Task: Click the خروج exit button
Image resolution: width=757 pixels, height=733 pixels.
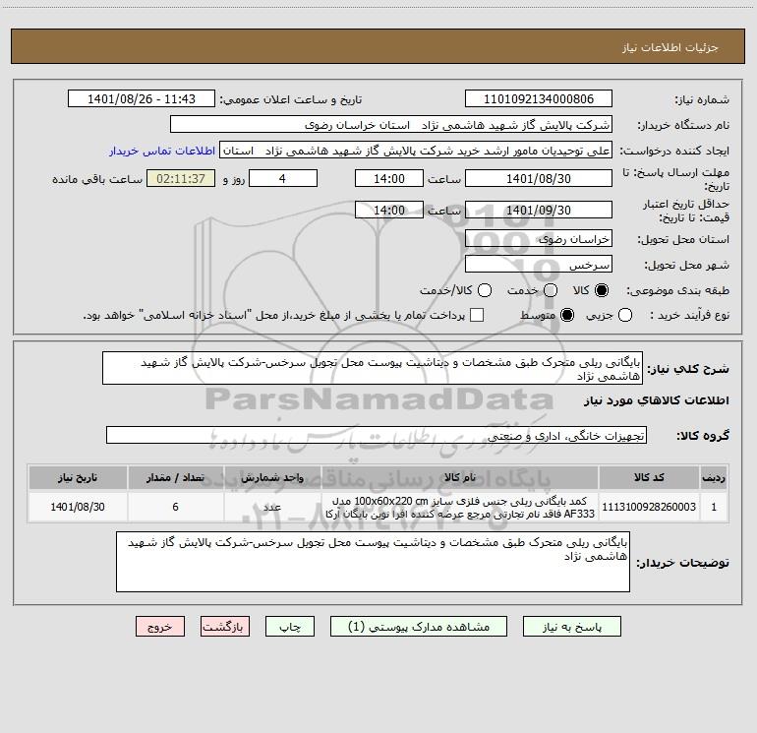Action: (x=160, y=627)
